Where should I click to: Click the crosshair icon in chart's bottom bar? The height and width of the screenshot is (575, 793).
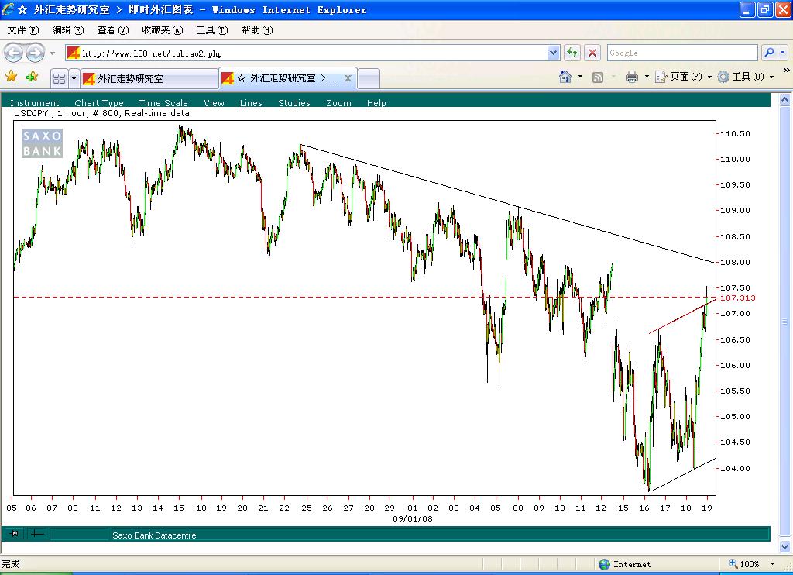(x=36, y=533)
